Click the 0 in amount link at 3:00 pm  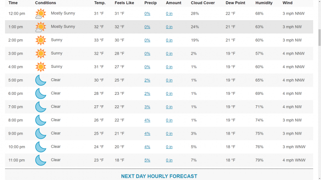(x=169, y=54)
